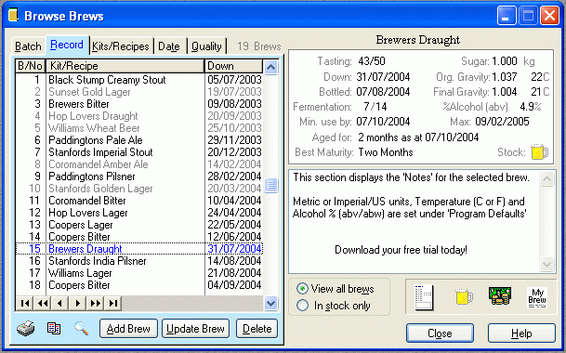Click the brew list scroll-down arrow
Screen dimensions: 566x353
pos(270,303)
